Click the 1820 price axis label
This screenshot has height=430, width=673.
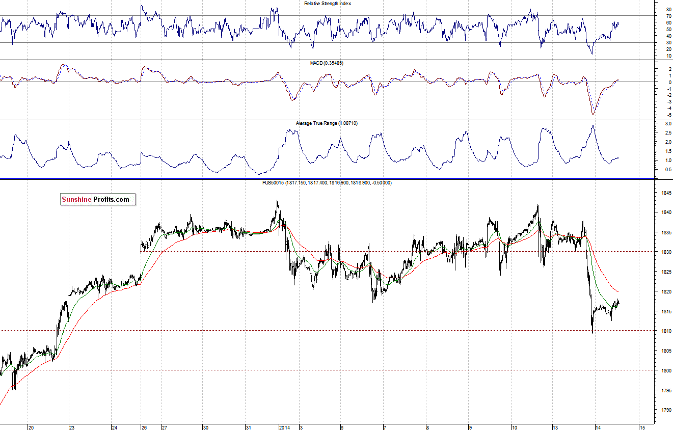[666, 292]
